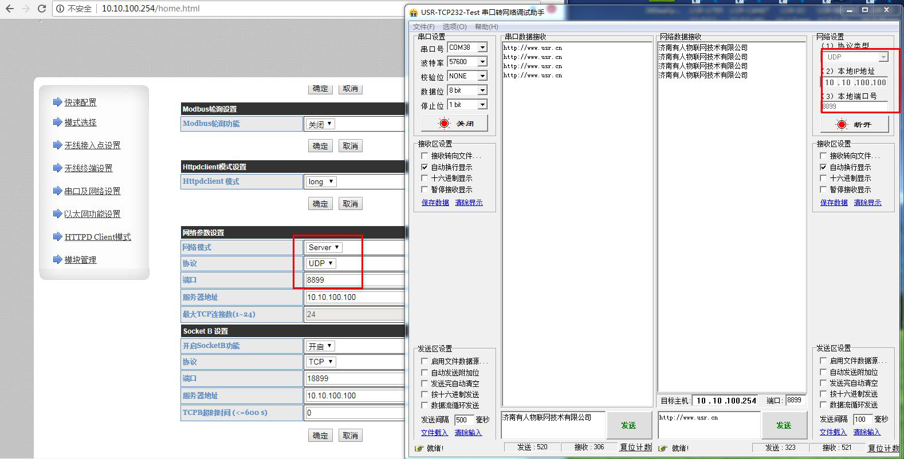Open the 文件(F) menu
This screenshot has height=459, width=904.
pos(423,27)
